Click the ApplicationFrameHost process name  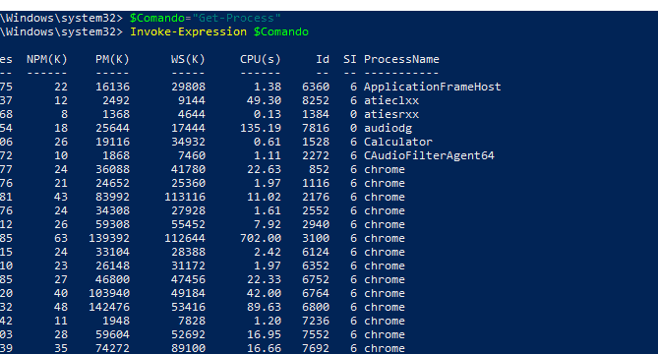coord(432,87)
